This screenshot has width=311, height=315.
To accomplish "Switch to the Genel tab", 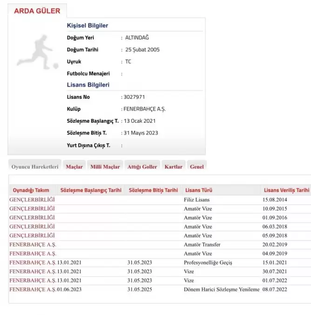I will click(x=197, y=167).
